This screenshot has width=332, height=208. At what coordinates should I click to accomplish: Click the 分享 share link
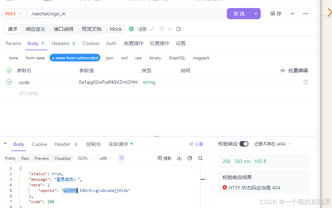click(199, 144)
